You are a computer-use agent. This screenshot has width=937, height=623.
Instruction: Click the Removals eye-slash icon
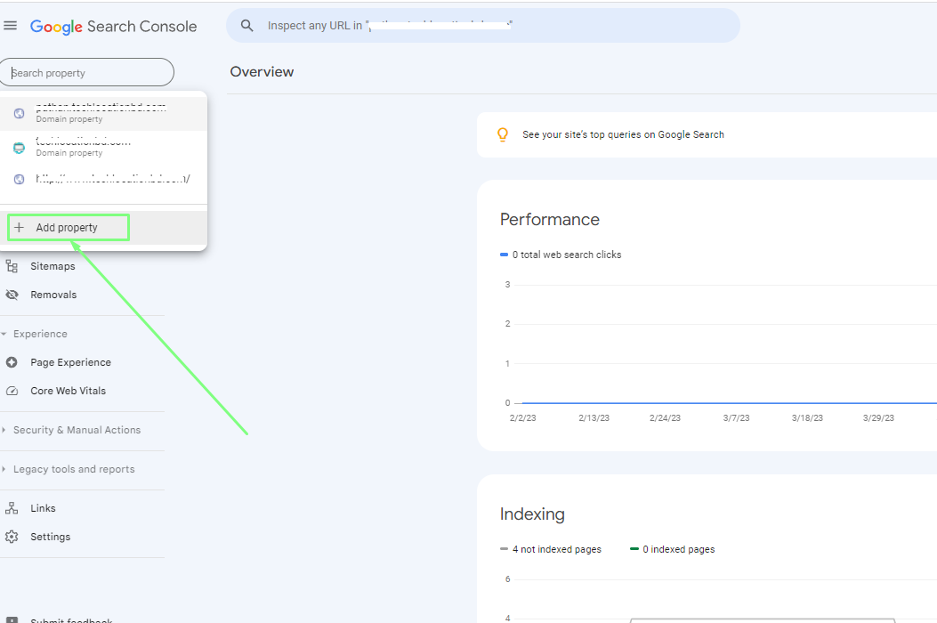coord(12,295)
